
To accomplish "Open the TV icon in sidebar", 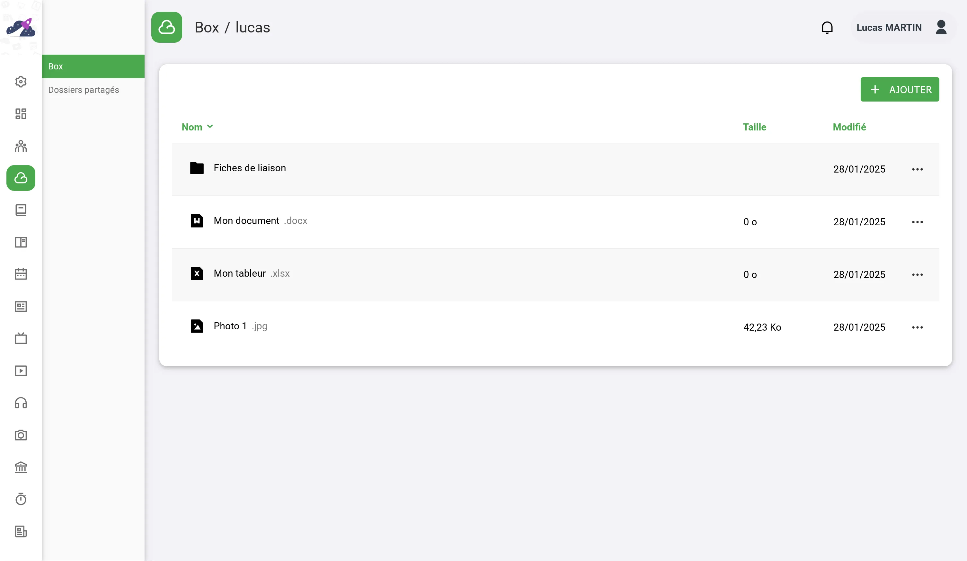I will point(21,338).
